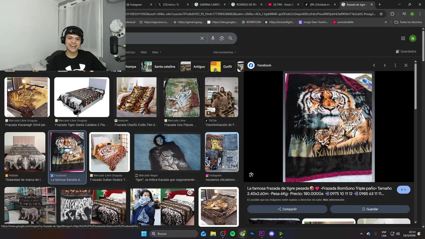The image size is (425, 239).
Task: Switch to the Inicio / X tab
Action: [x=173, y=5]
